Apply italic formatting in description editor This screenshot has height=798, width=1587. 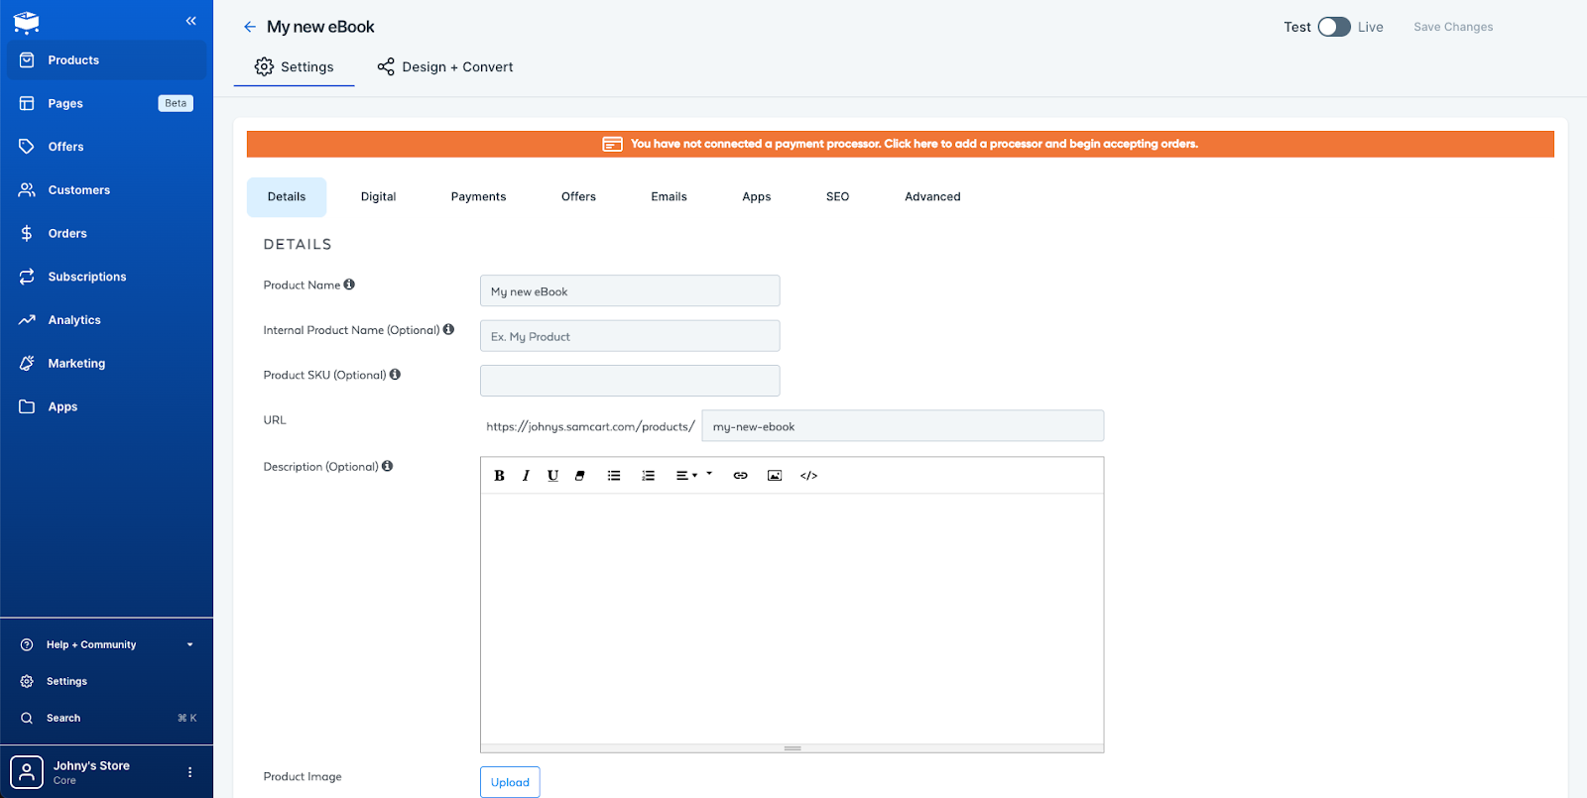[526, 476]
